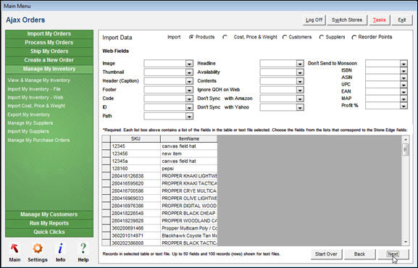Select the row selector for SKU 12345

[106, 146]
